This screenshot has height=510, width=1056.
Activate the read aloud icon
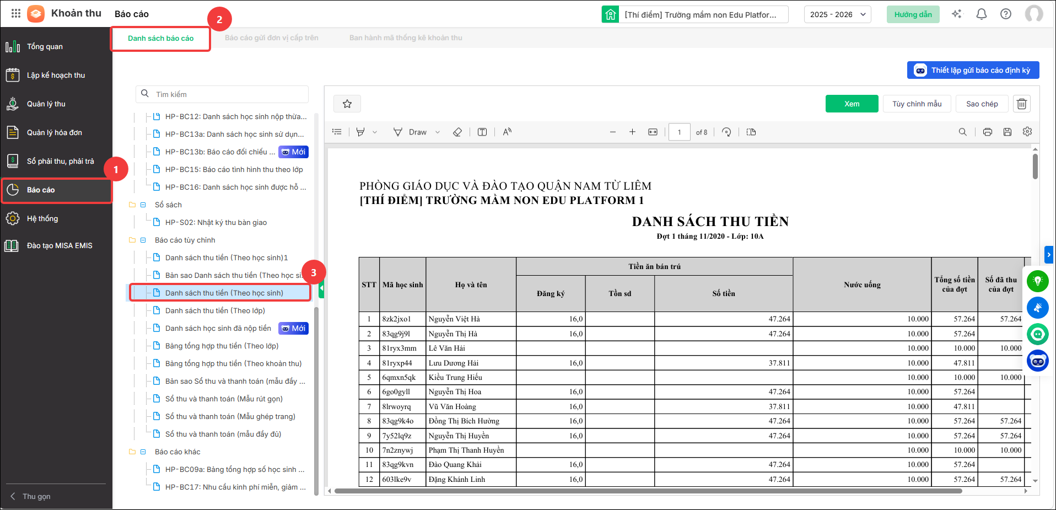click(507, 132)
